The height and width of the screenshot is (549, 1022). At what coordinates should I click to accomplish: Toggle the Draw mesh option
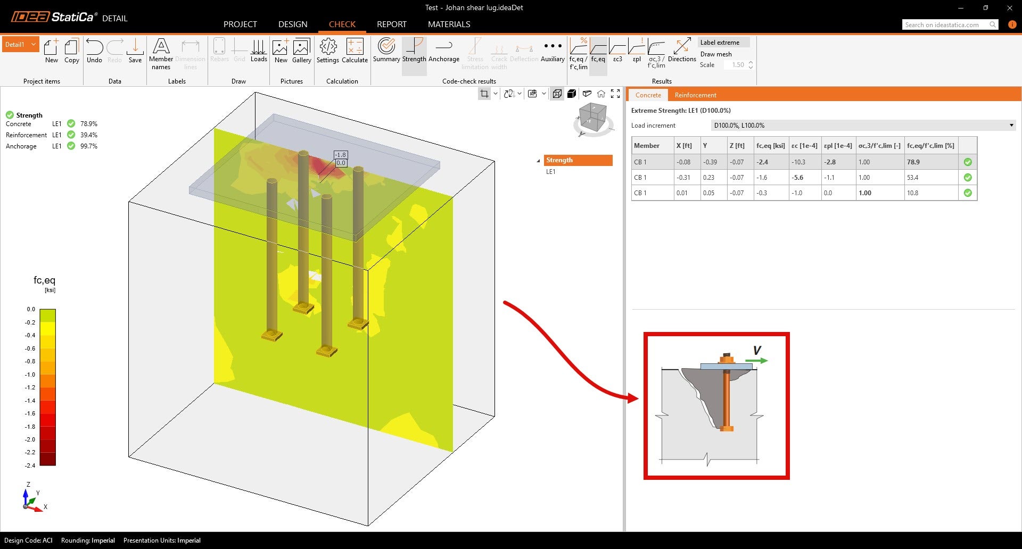point(715,54)
